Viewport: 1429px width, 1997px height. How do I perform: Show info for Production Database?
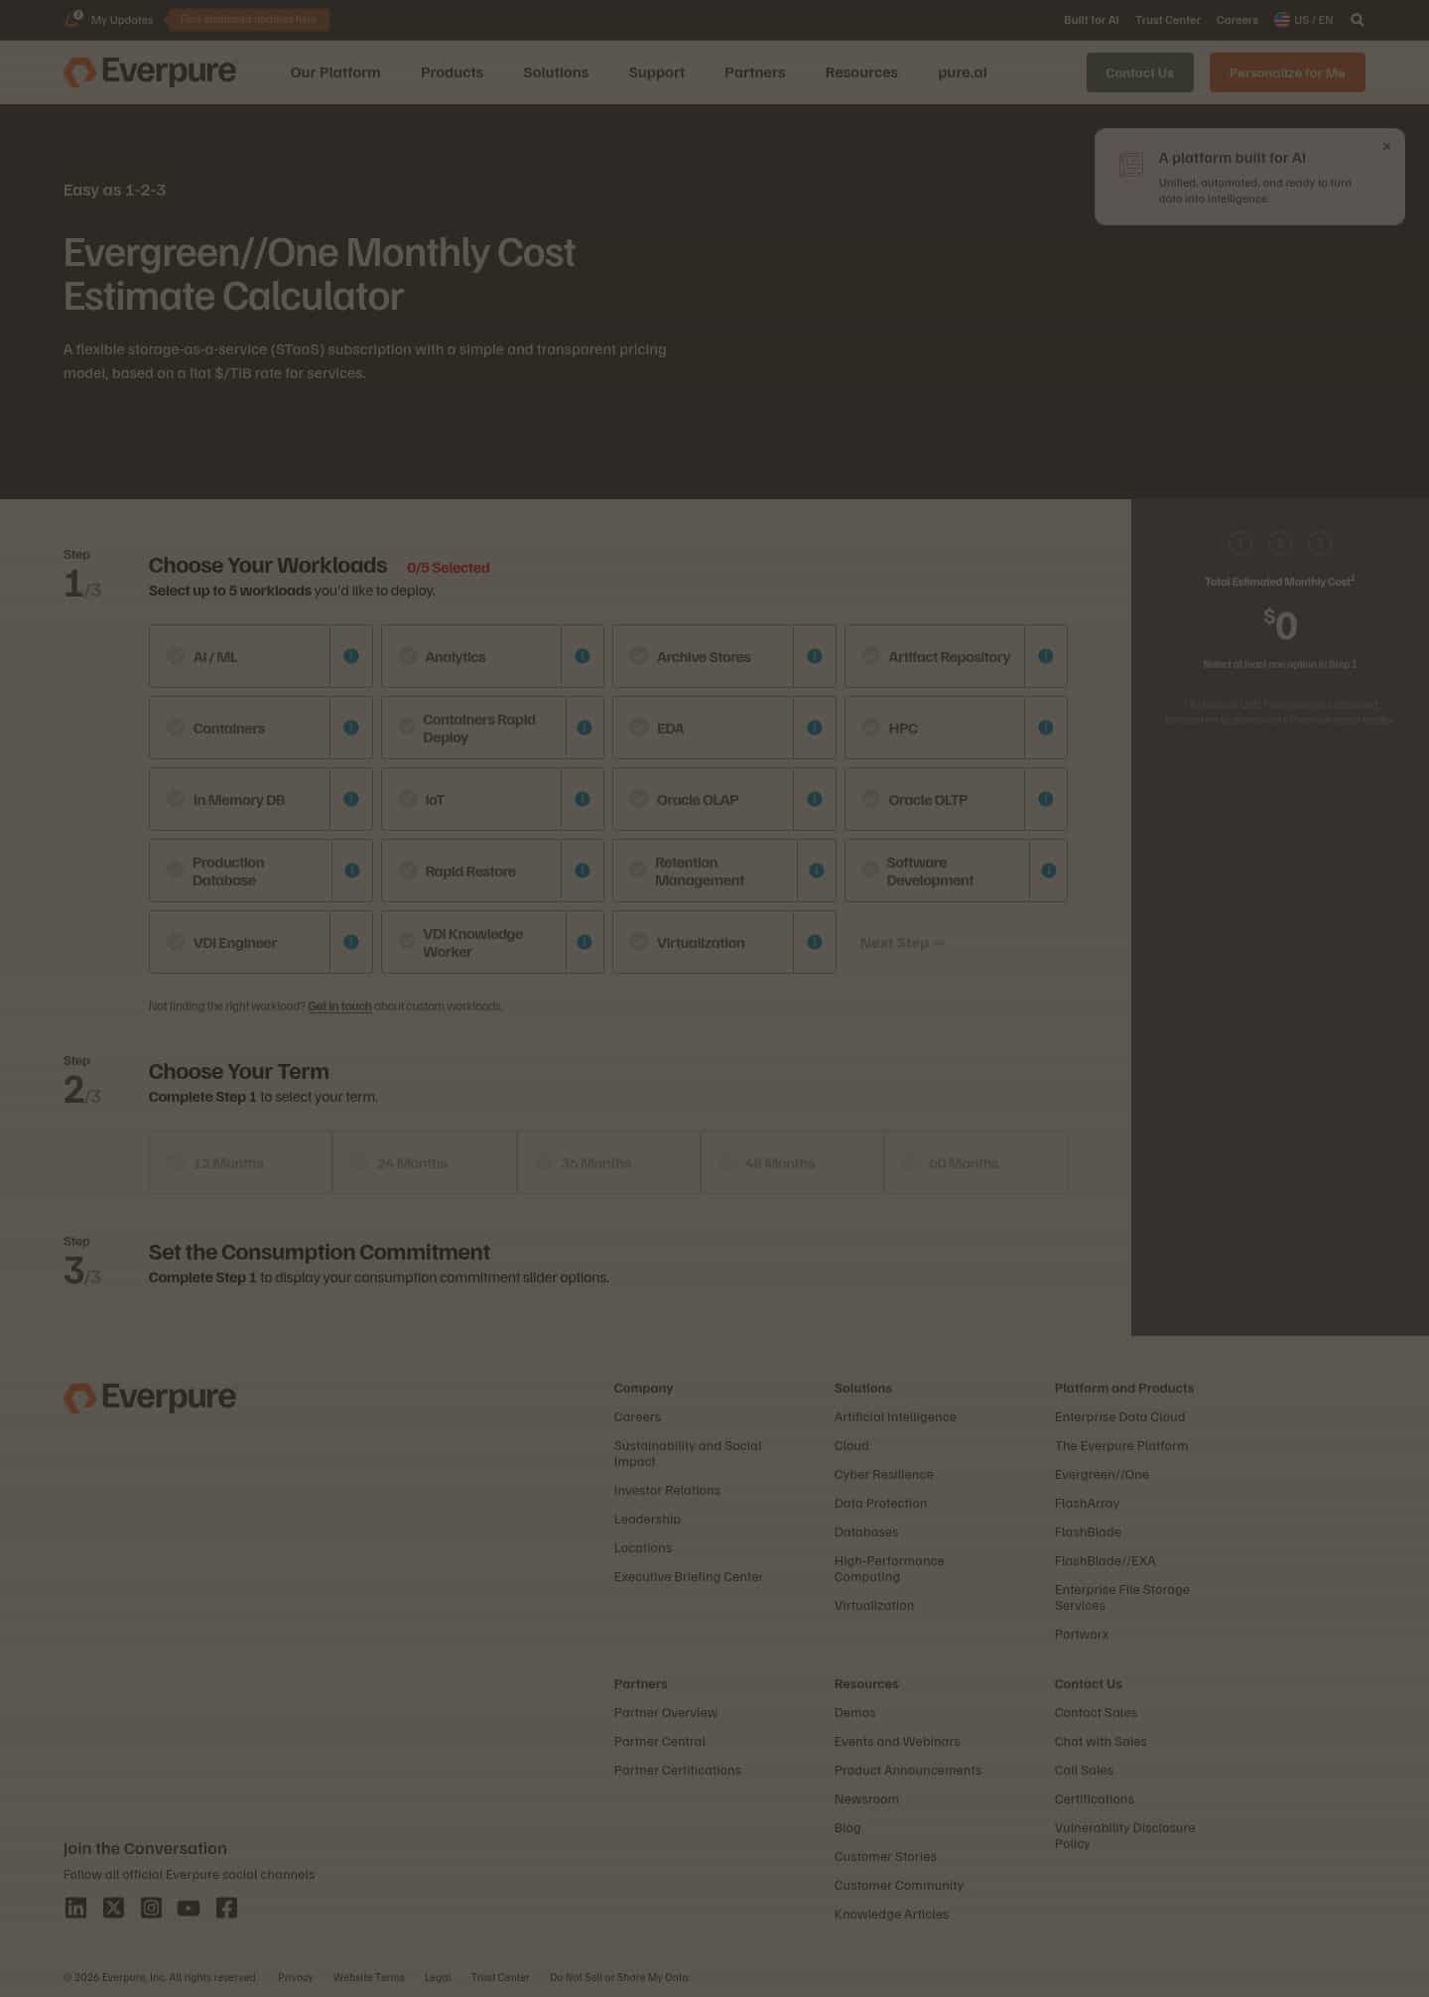[352, 870]
